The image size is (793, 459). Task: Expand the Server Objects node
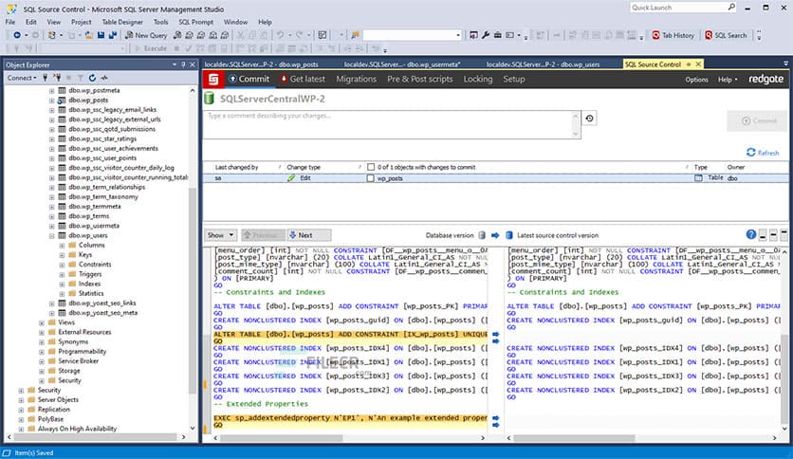(x=21, y=400)
